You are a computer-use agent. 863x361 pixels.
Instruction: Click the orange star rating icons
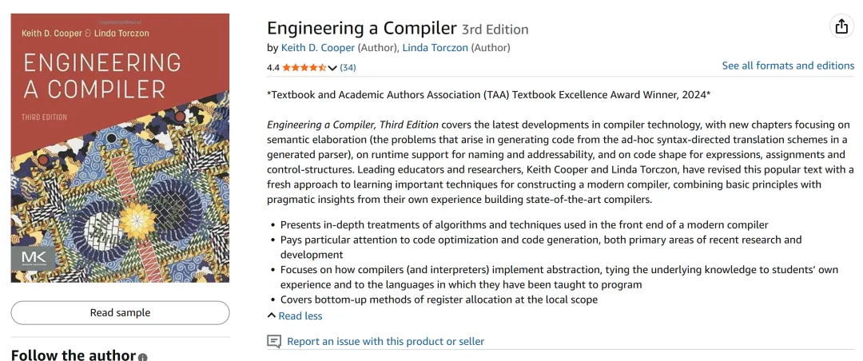[304, 68]
